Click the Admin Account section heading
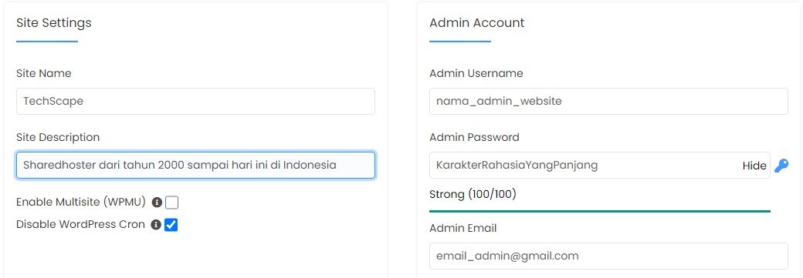This screenshot has width=803, height=278. pos(477,23)
